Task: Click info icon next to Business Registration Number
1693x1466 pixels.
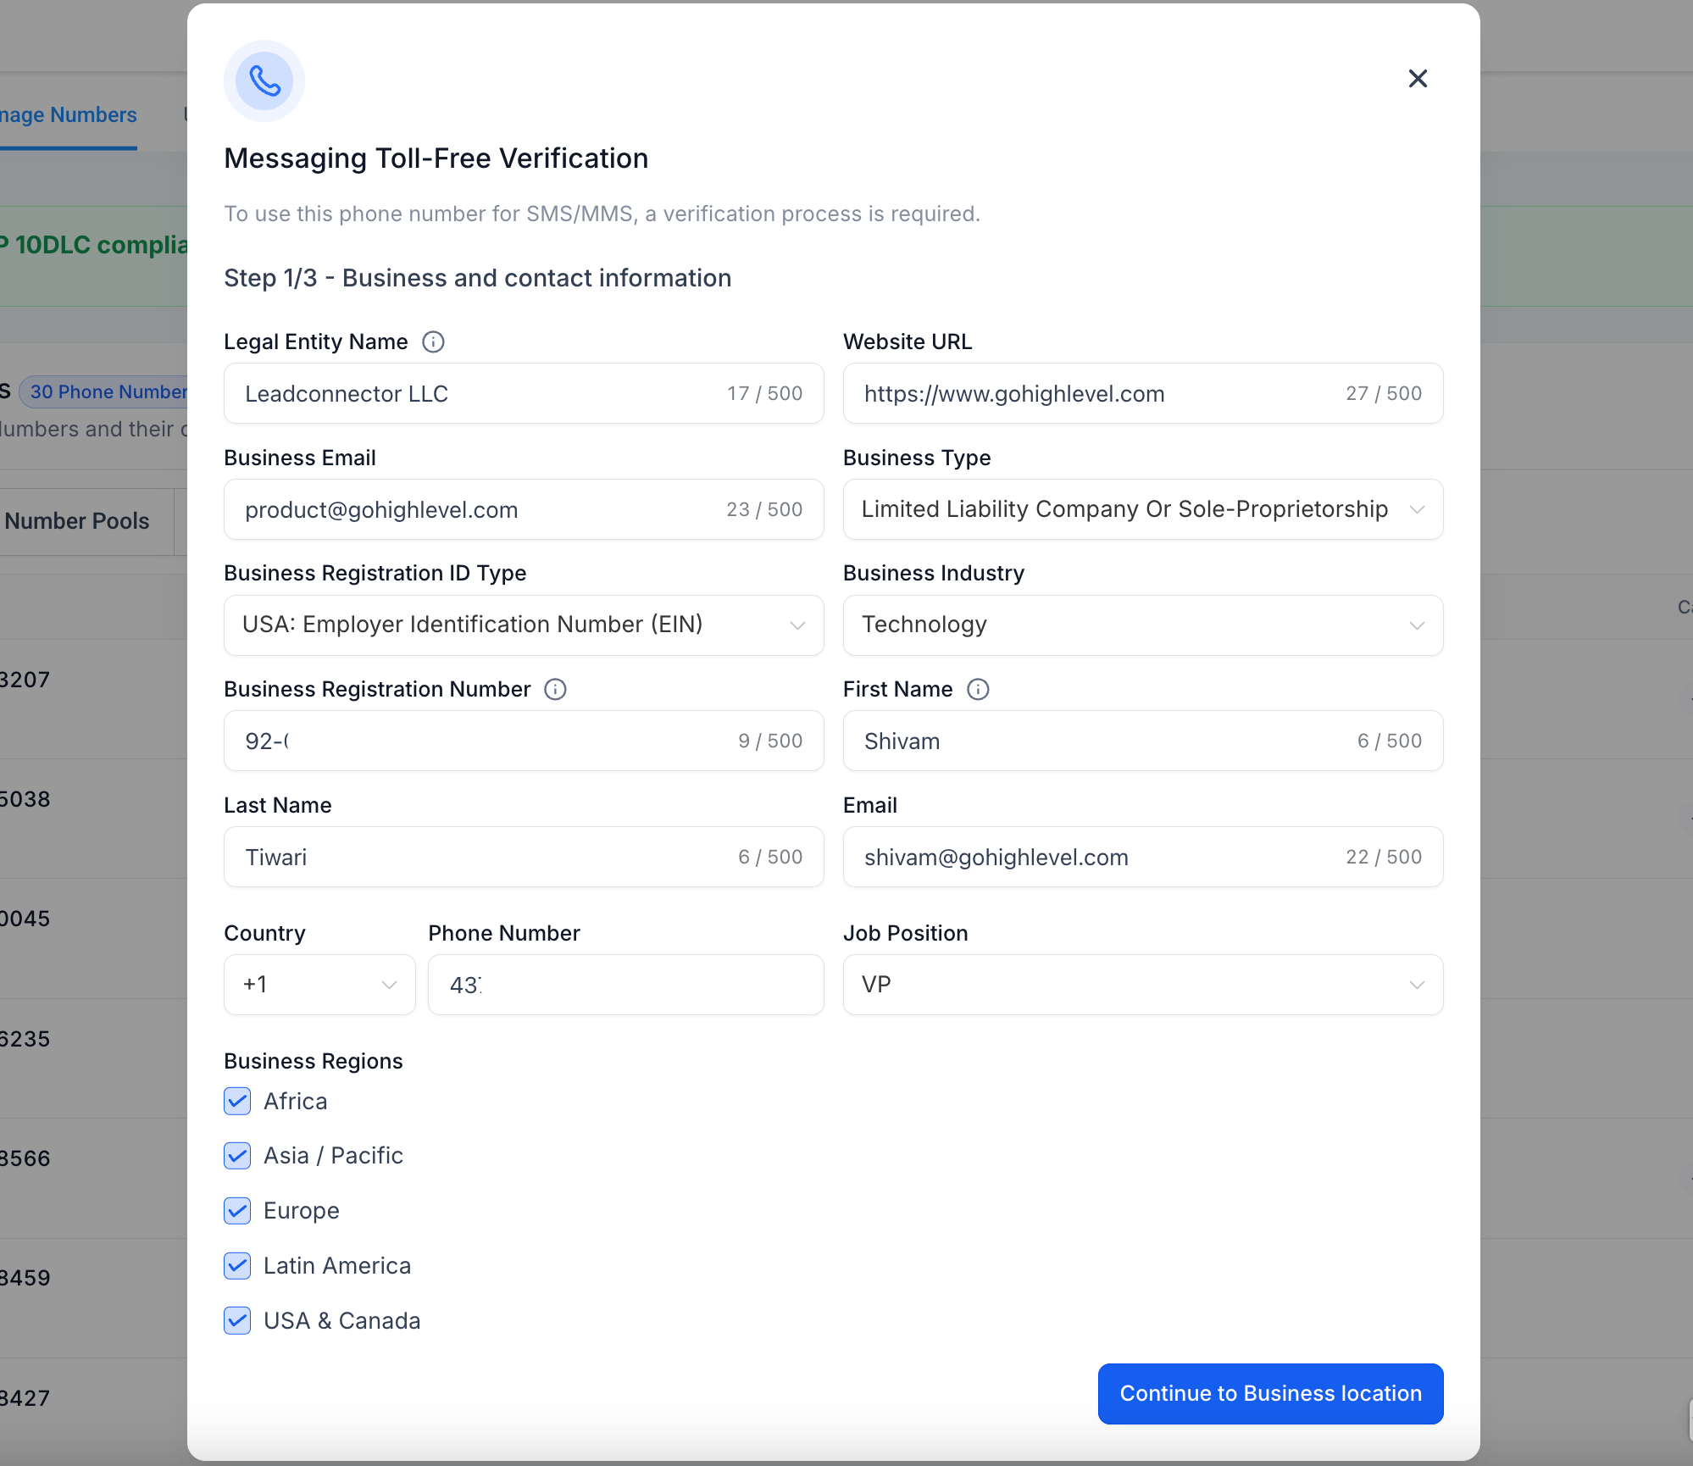Action: pos(555,689)
